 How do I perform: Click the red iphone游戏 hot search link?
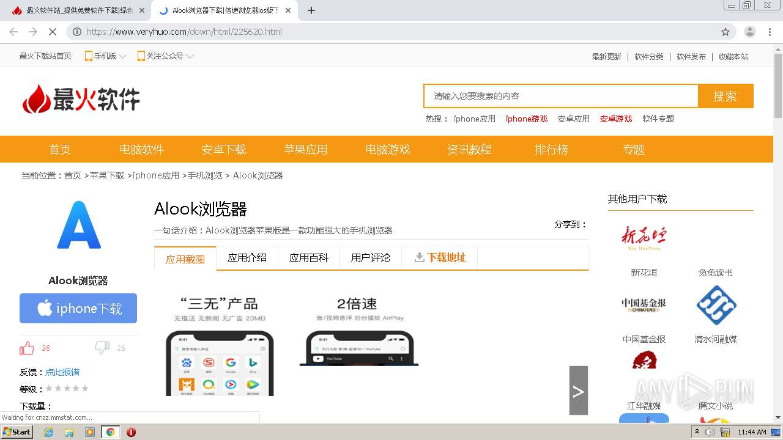527,119
